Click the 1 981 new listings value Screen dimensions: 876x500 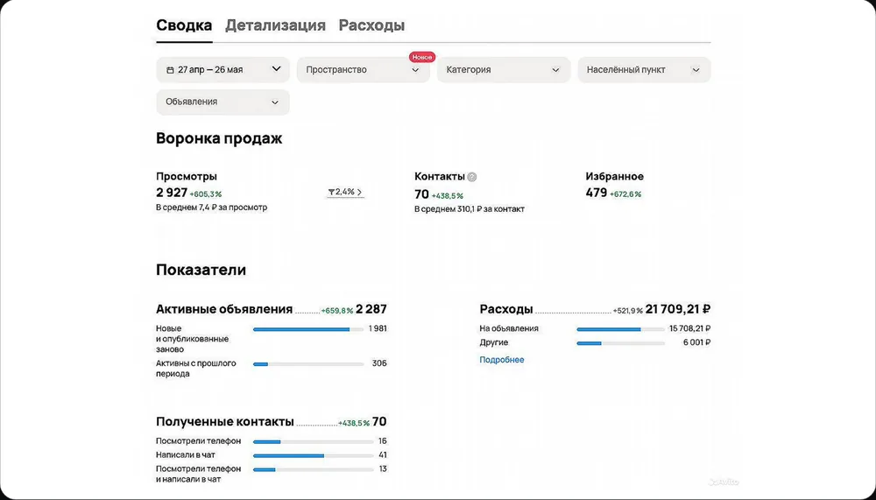click(378, 328)
